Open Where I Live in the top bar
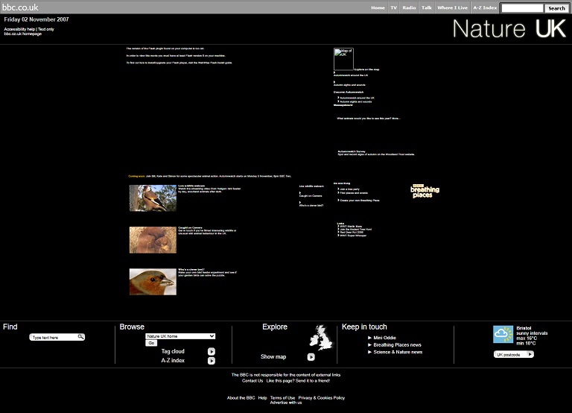The image size is (572, 413). 452,7
